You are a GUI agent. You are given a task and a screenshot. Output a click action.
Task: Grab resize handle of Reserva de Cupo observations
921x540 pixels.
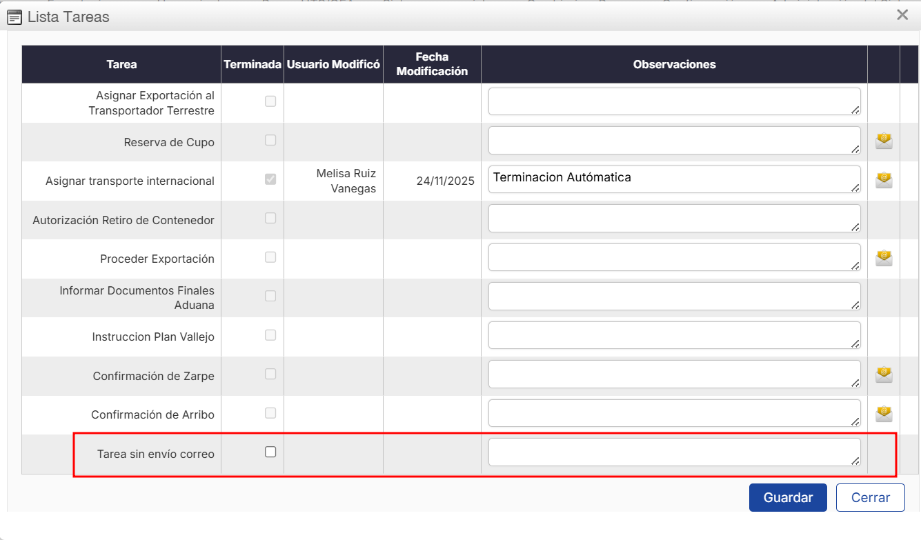click(x=855, y=149)
